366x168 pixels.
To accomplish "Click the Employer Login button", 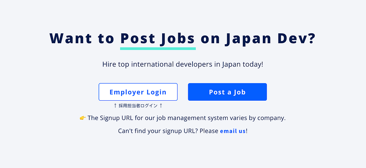I will coord(138,92).
